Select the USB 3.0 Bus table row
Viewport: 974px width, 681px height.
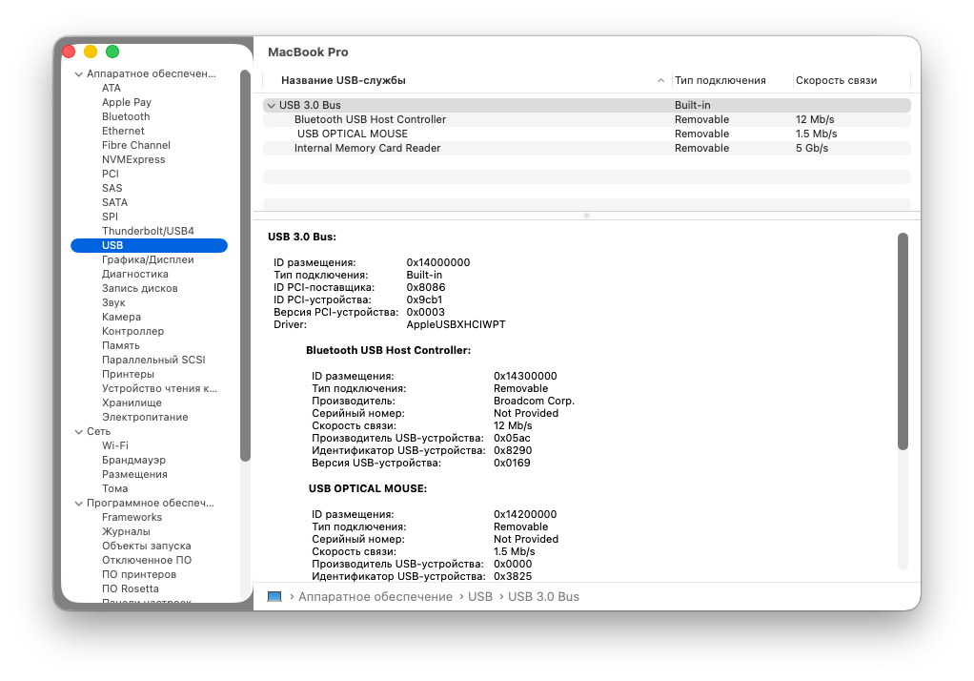[x=587, y=106]
